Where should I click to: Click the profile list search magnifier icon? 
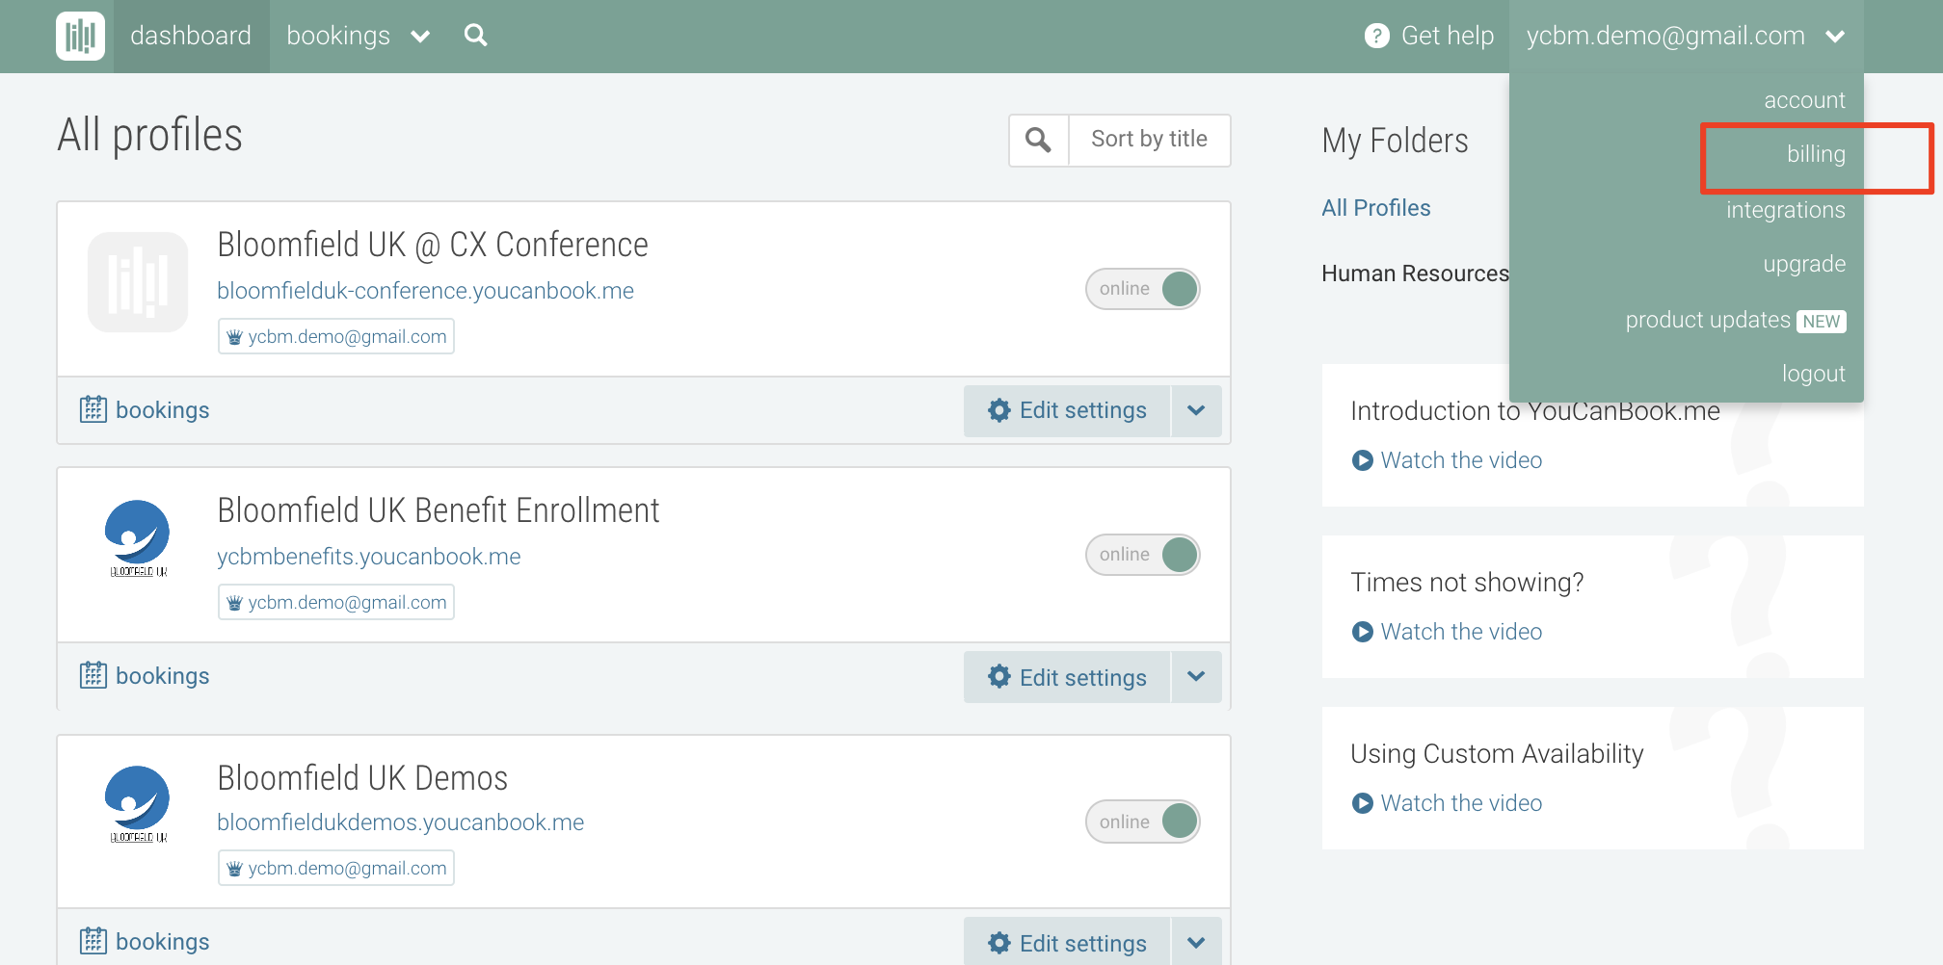pyautogui.click(x=1038, y=140)
